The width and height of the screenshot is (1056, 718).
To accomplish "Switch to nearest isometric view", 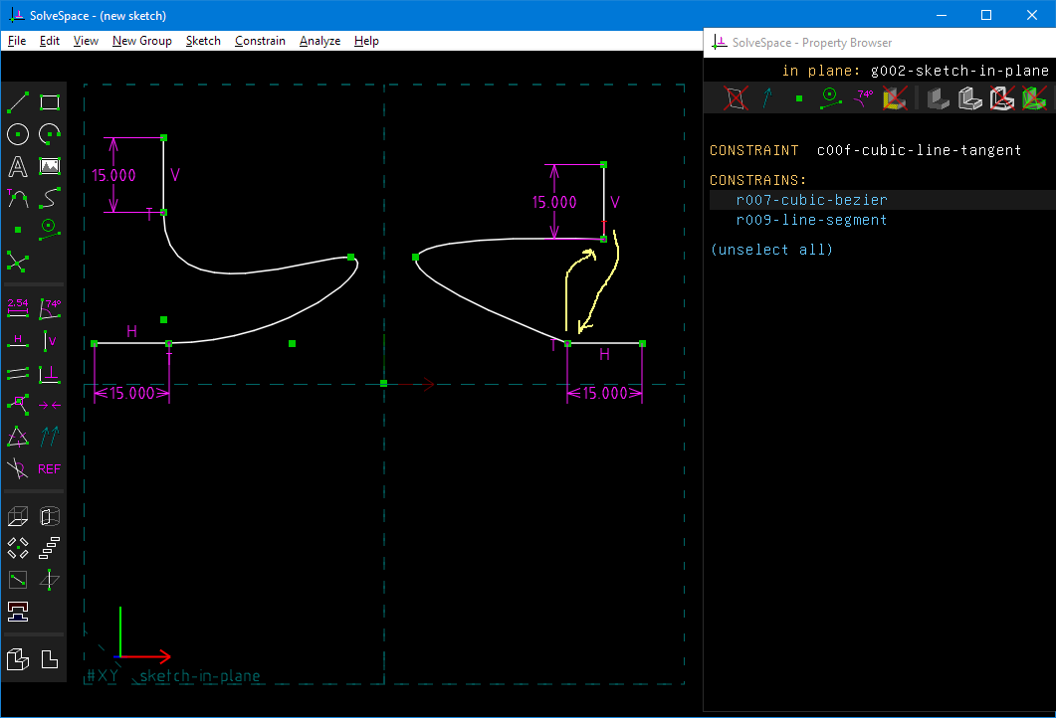I will [18, 659].
